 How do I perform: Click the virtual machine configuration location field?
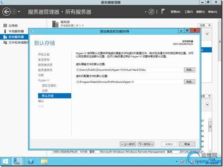click(129, 82)
